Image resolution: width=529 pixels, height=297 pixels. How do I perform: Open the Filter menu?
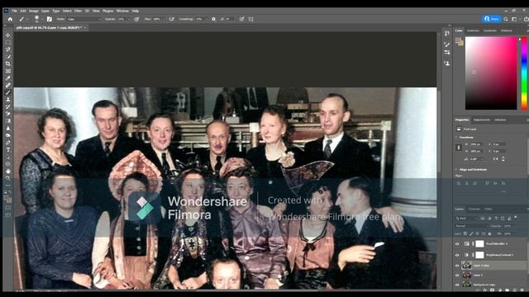pos(78,11)
